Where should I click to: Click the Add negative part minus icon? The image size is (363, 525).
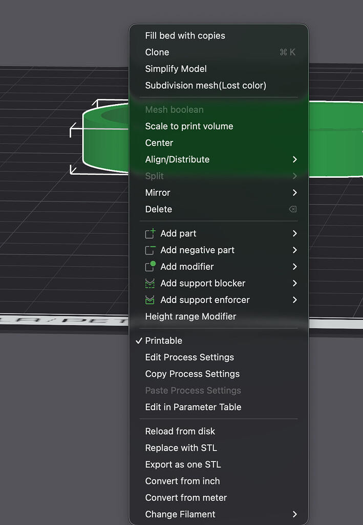pyautogui.click(x=150, y=250)
